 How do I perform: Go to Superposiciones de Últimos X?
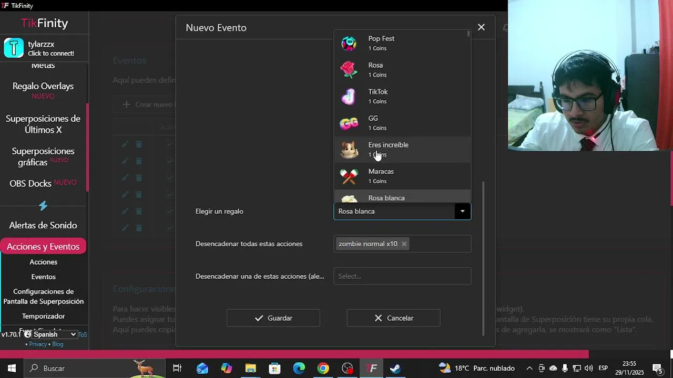point(43,124)
